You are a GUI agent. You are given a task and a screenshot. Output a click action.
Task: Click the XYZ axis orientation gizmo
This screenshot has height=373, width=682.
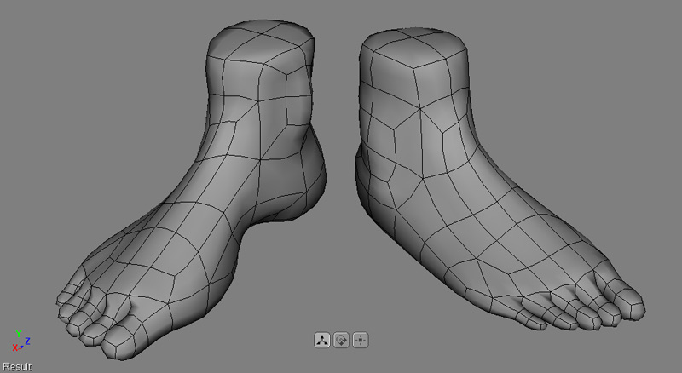[x=20, y=341]
